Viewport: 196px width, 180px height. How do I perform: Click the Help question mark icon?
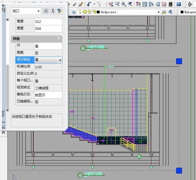[179, 4]
